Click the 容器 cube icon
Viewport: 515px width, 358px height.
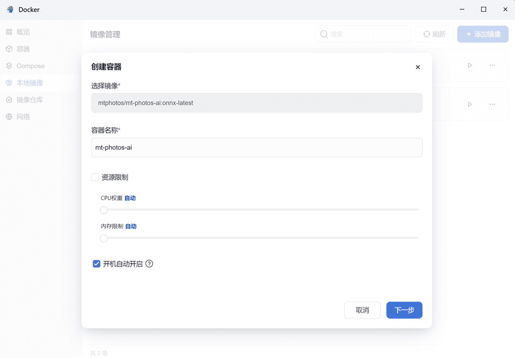pos(9,49)
